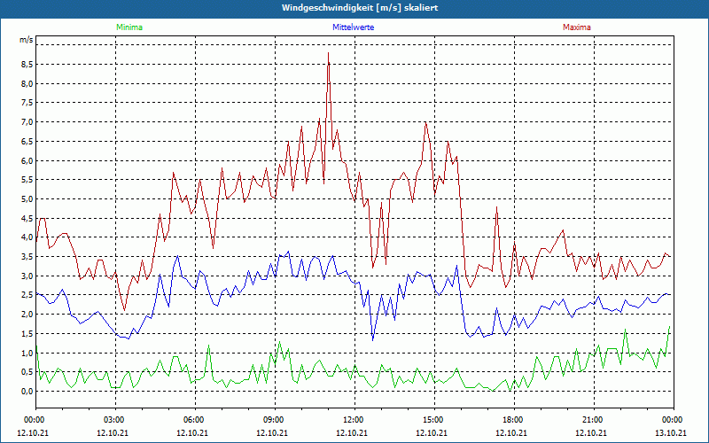Screen dimensions: 709x443
Task: Click the 15:00 time axis label
Action: click(434, 420)
